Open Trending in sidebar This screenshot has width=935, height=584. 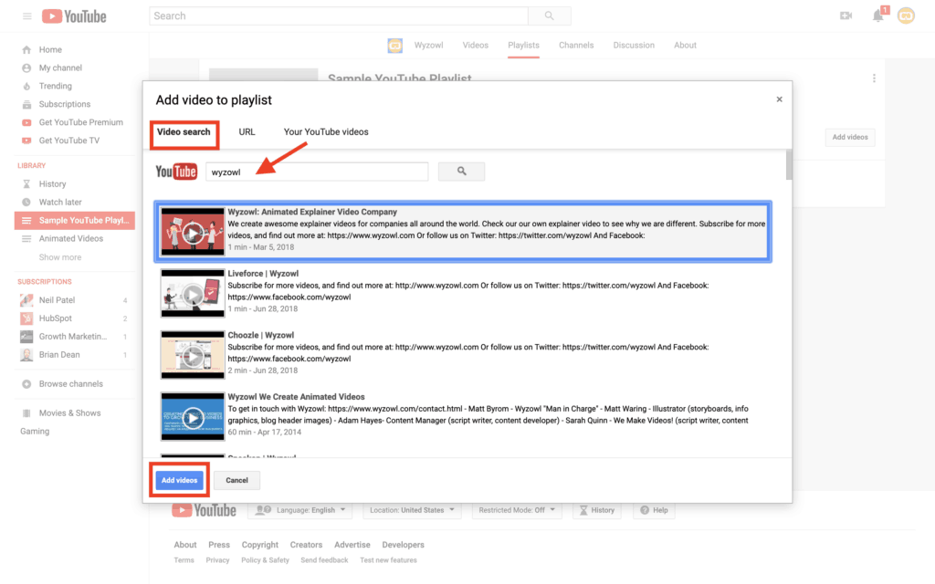pos(55,86)
